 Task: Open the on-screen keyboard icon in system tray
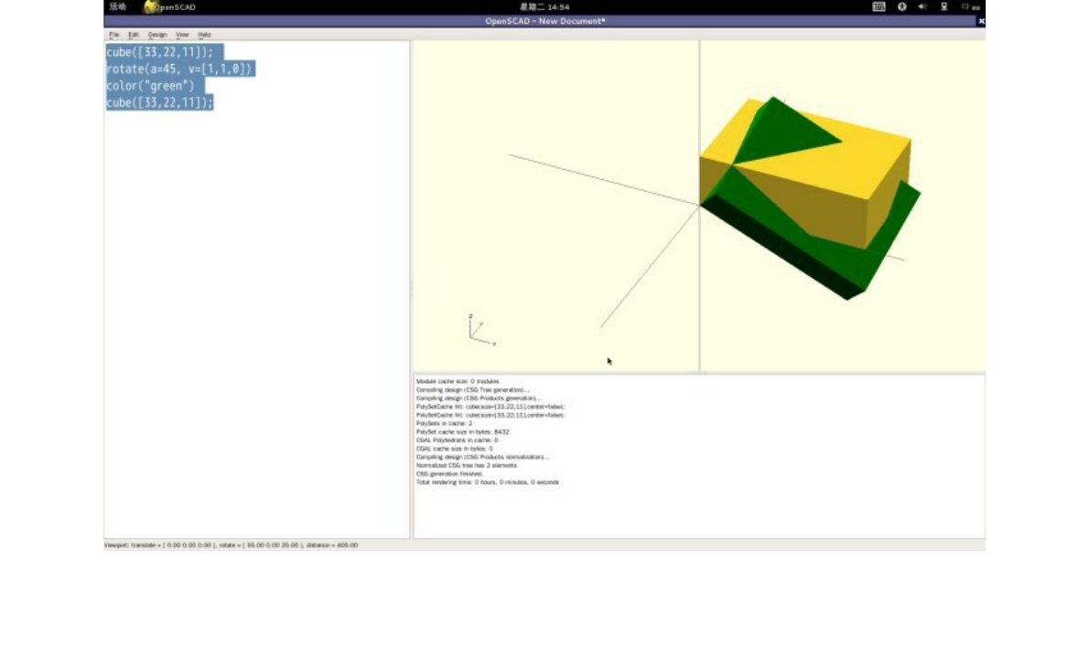879,7
